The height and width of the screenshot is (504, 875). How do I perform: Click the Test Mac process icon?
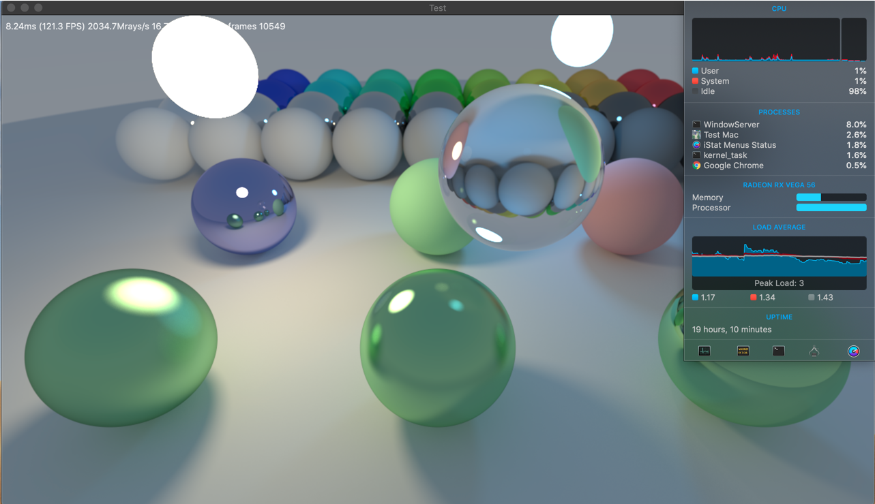coord(696,135)
